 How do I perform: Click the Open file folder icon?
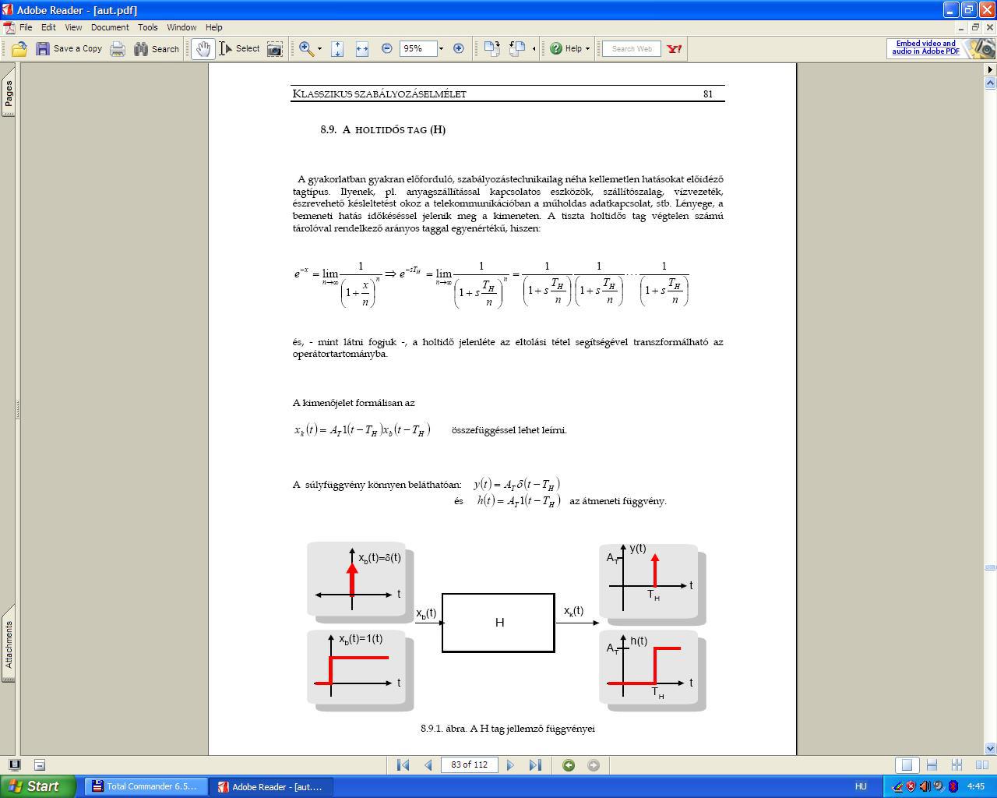click(19, 49)
